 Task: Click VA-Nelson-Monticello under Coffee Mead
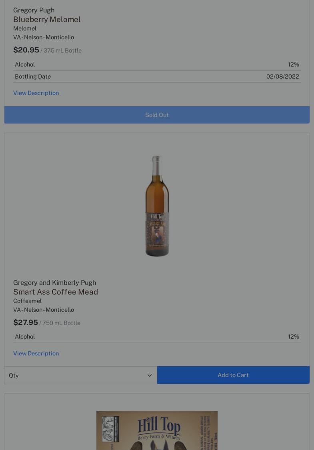(x=44, y=310)
